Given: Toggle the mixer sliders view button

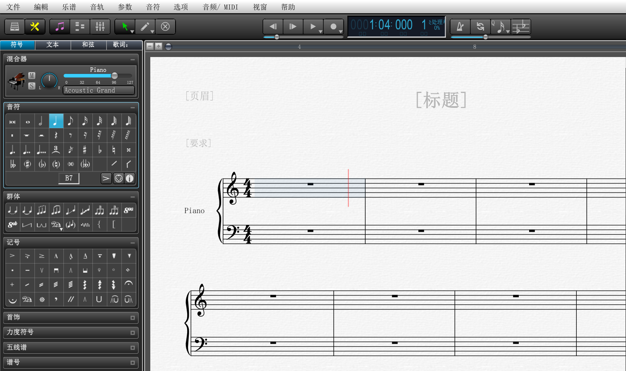Looking at the screenshot, I should pos(100,27).
